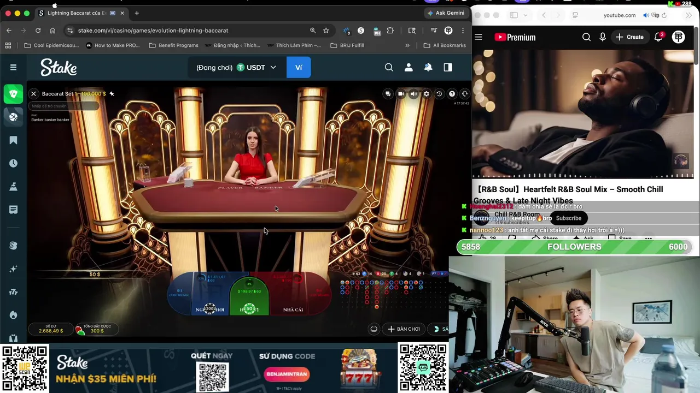
Task: Click the lobby icon beside BÀN CHƠI
Action: [x=374, y=329]
